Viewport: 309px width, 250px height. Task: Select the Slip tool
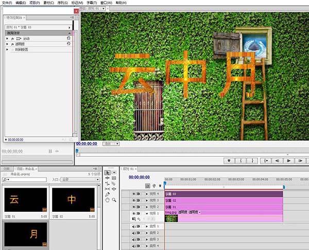click(x=107, y=189)
